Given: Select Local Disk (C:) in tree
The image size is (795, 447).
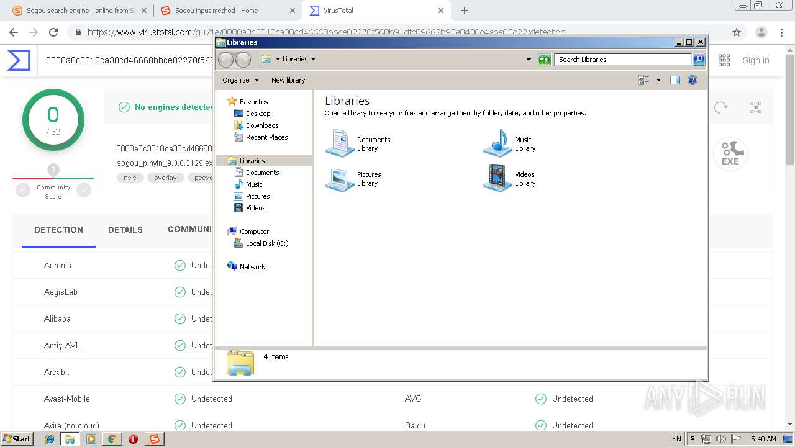Looking at the screenshot, I should click(267, 243).
